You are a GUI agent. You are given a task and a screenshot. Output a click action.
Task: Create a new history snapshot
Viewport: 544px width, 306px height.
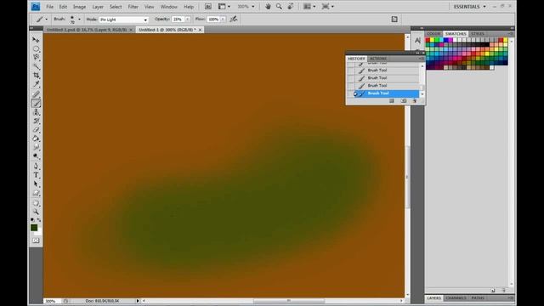click(404, 100)
